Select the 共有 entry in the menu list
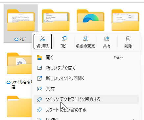 86,89
